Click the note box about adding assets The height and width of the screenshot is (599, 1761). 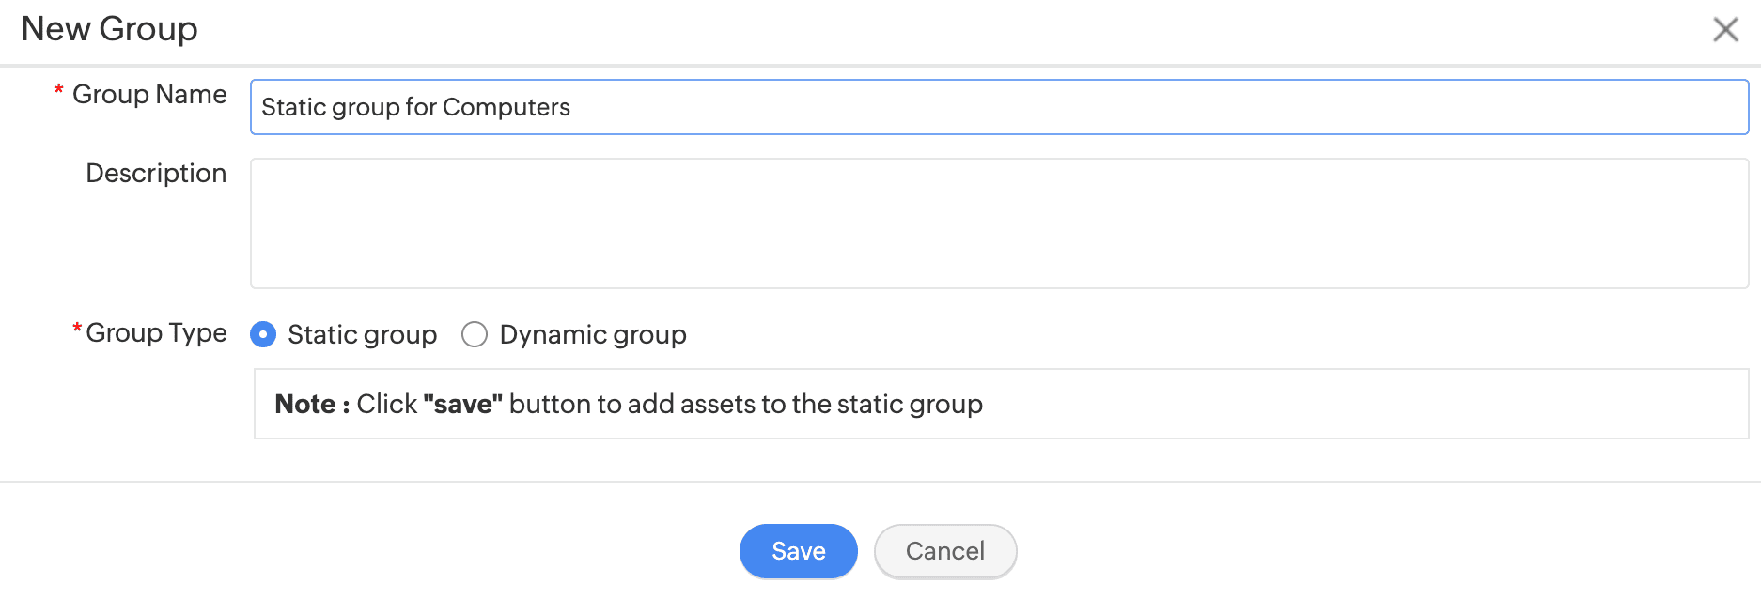[x=1316, y=404]
